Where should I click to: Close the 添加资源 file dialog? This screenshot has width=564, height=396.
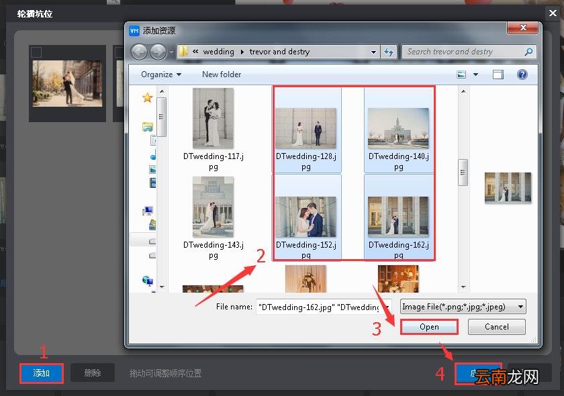tap(522, 28)
